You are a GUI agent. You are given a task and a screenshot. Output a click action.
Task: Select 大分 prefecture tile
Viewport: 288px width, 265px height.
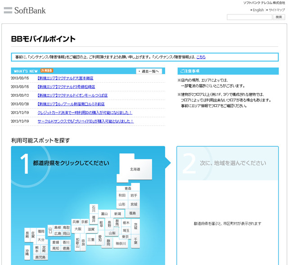[x=41, y=240]
